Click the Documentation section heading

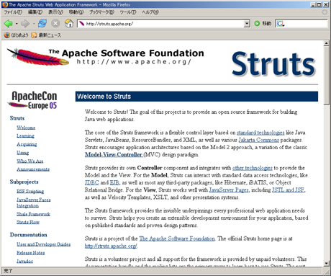[29, 235]
